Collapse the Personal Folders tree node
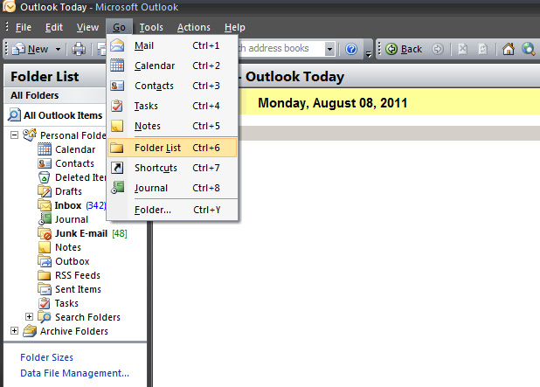This screenshot has height=387, width=540. pyautogui.click(x=14, y=135)
